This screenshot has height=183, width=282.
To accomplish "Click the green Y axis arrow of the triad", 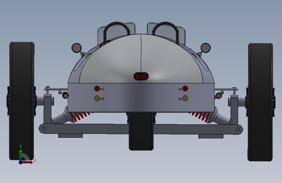I will (x=20, y=153).
